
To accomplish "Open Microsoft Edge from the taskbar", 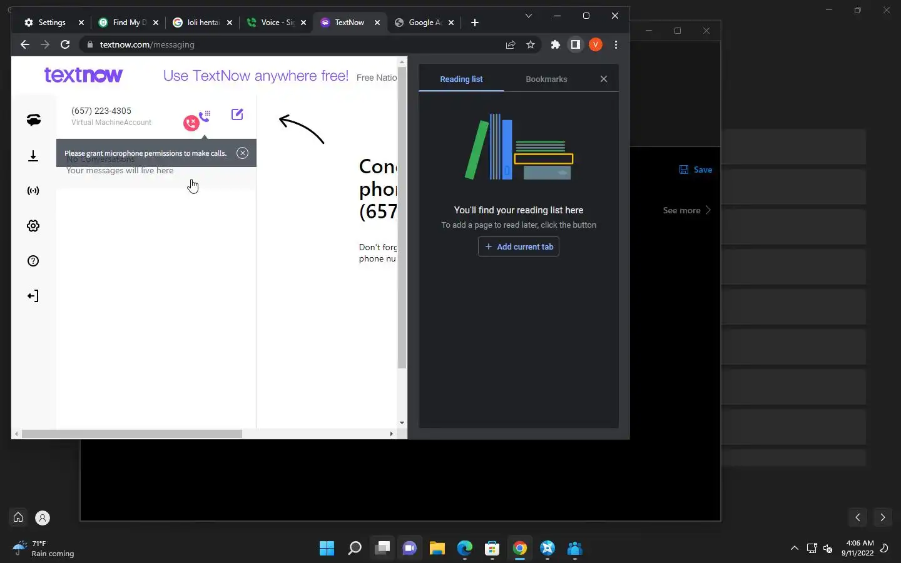I will [x=465, y=549].
